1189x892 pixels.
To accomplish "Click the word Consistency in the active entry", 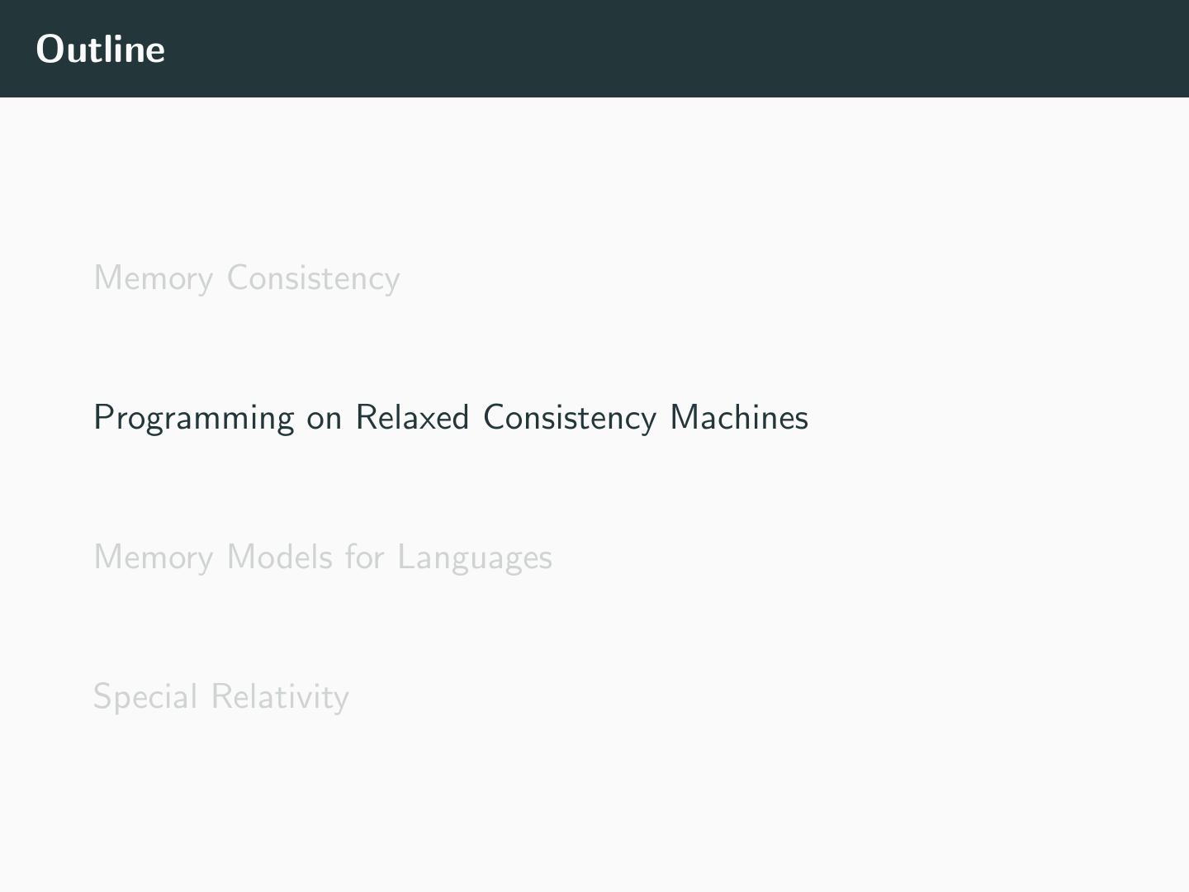I will pyautogui.click(x=570, y=419).
